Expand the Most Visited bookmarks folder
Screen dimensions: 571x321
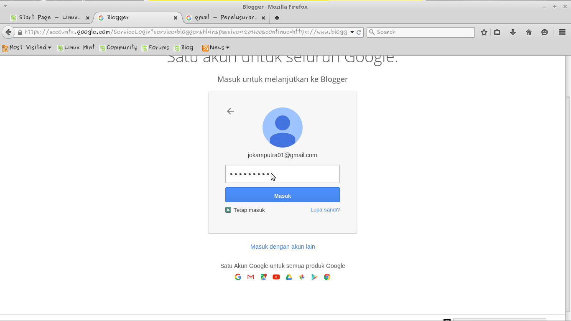(x=27, y=48)
